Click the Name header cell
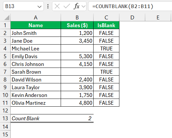 click(x=35, y=25)
